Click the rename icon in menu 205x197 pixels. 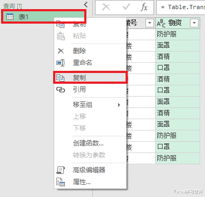tap(61, 63)
